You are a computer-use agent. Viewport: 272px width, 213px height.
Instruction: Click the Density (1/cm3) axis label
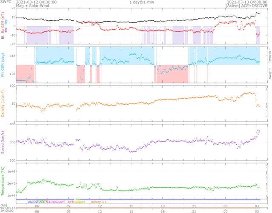click(x=3, y=104)
